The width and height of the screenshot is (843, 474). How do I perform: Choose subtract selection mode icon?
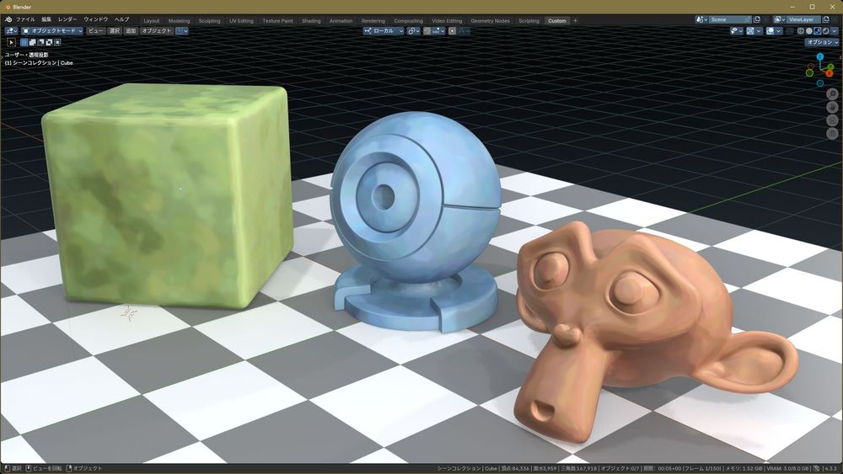pos(40,42)
